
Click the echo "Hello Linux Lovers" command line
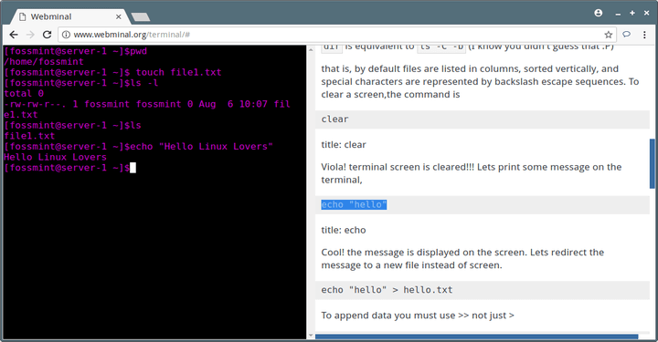coord(139,147)
